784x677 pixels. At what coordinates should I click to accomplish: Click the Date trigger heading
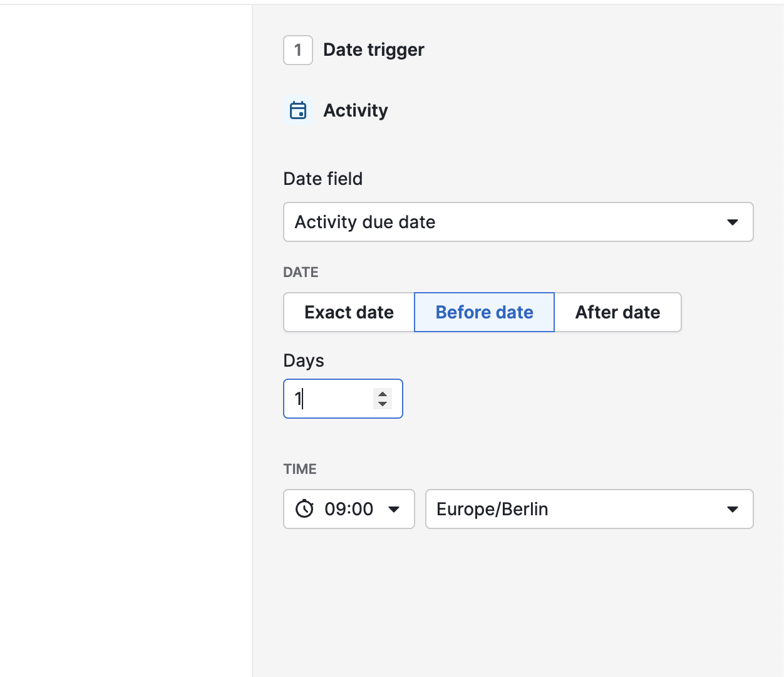pyautogui.click(x=374, y=50)
